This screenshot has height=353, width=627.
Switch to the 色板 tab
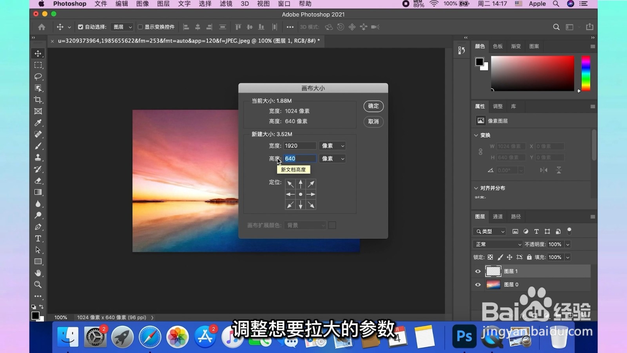pos(498,46)
